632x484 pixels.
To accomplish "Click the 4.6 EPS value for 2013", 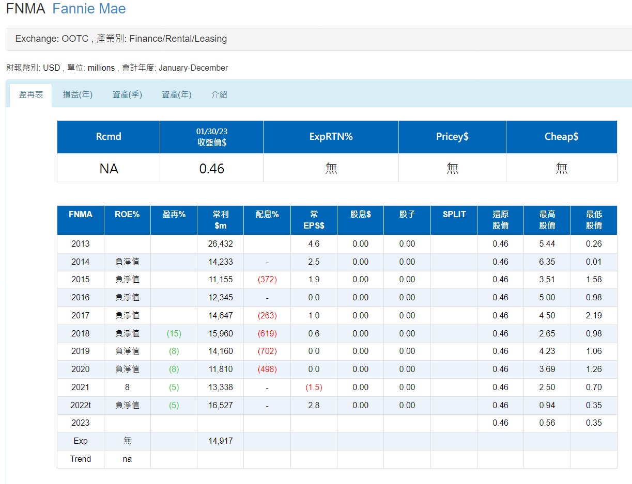I will 314,244.
